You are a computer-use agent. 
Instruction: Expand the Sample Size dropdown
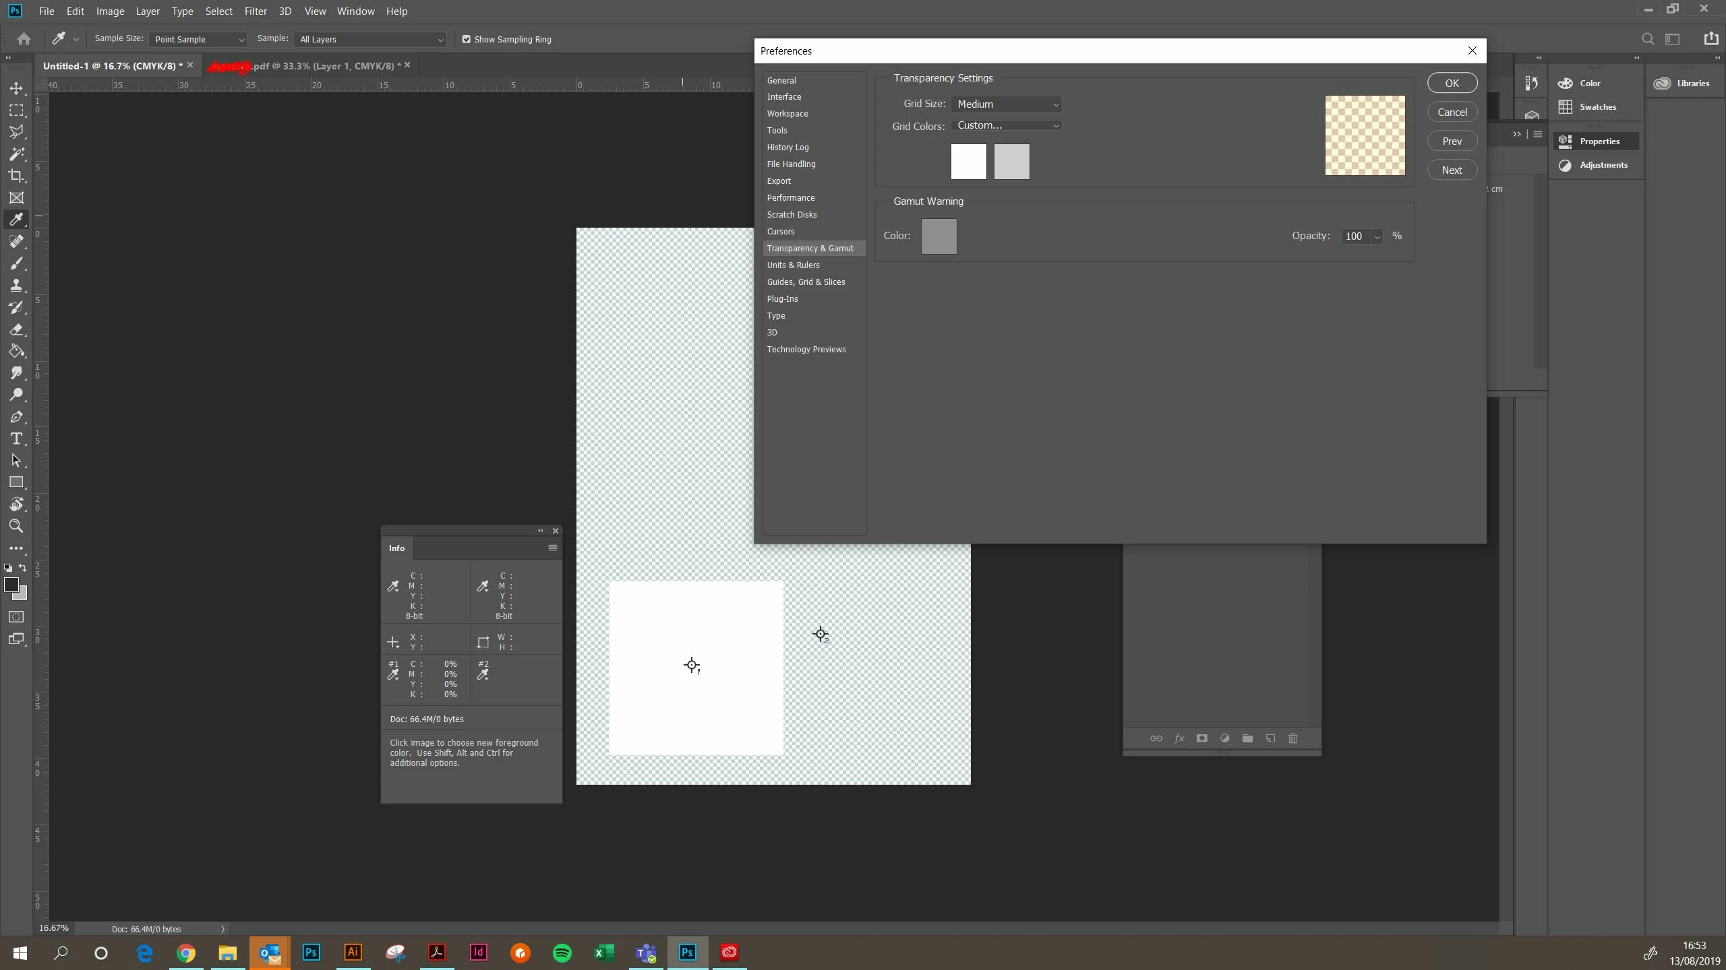click(198, 39)
